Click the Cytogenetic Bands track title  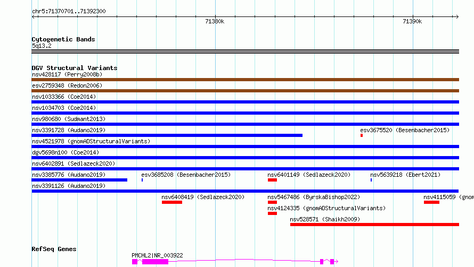(x=63, y=39)
